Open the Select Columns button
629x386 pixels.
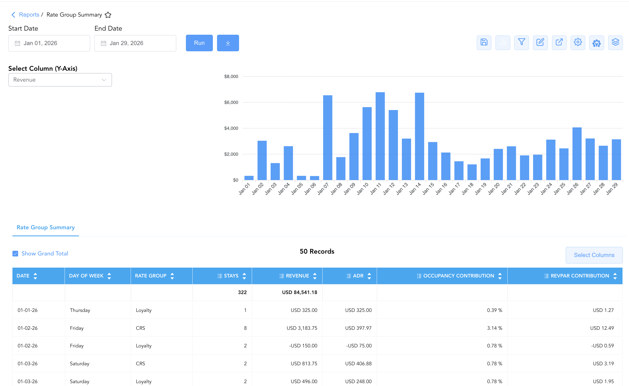point(594,255)
